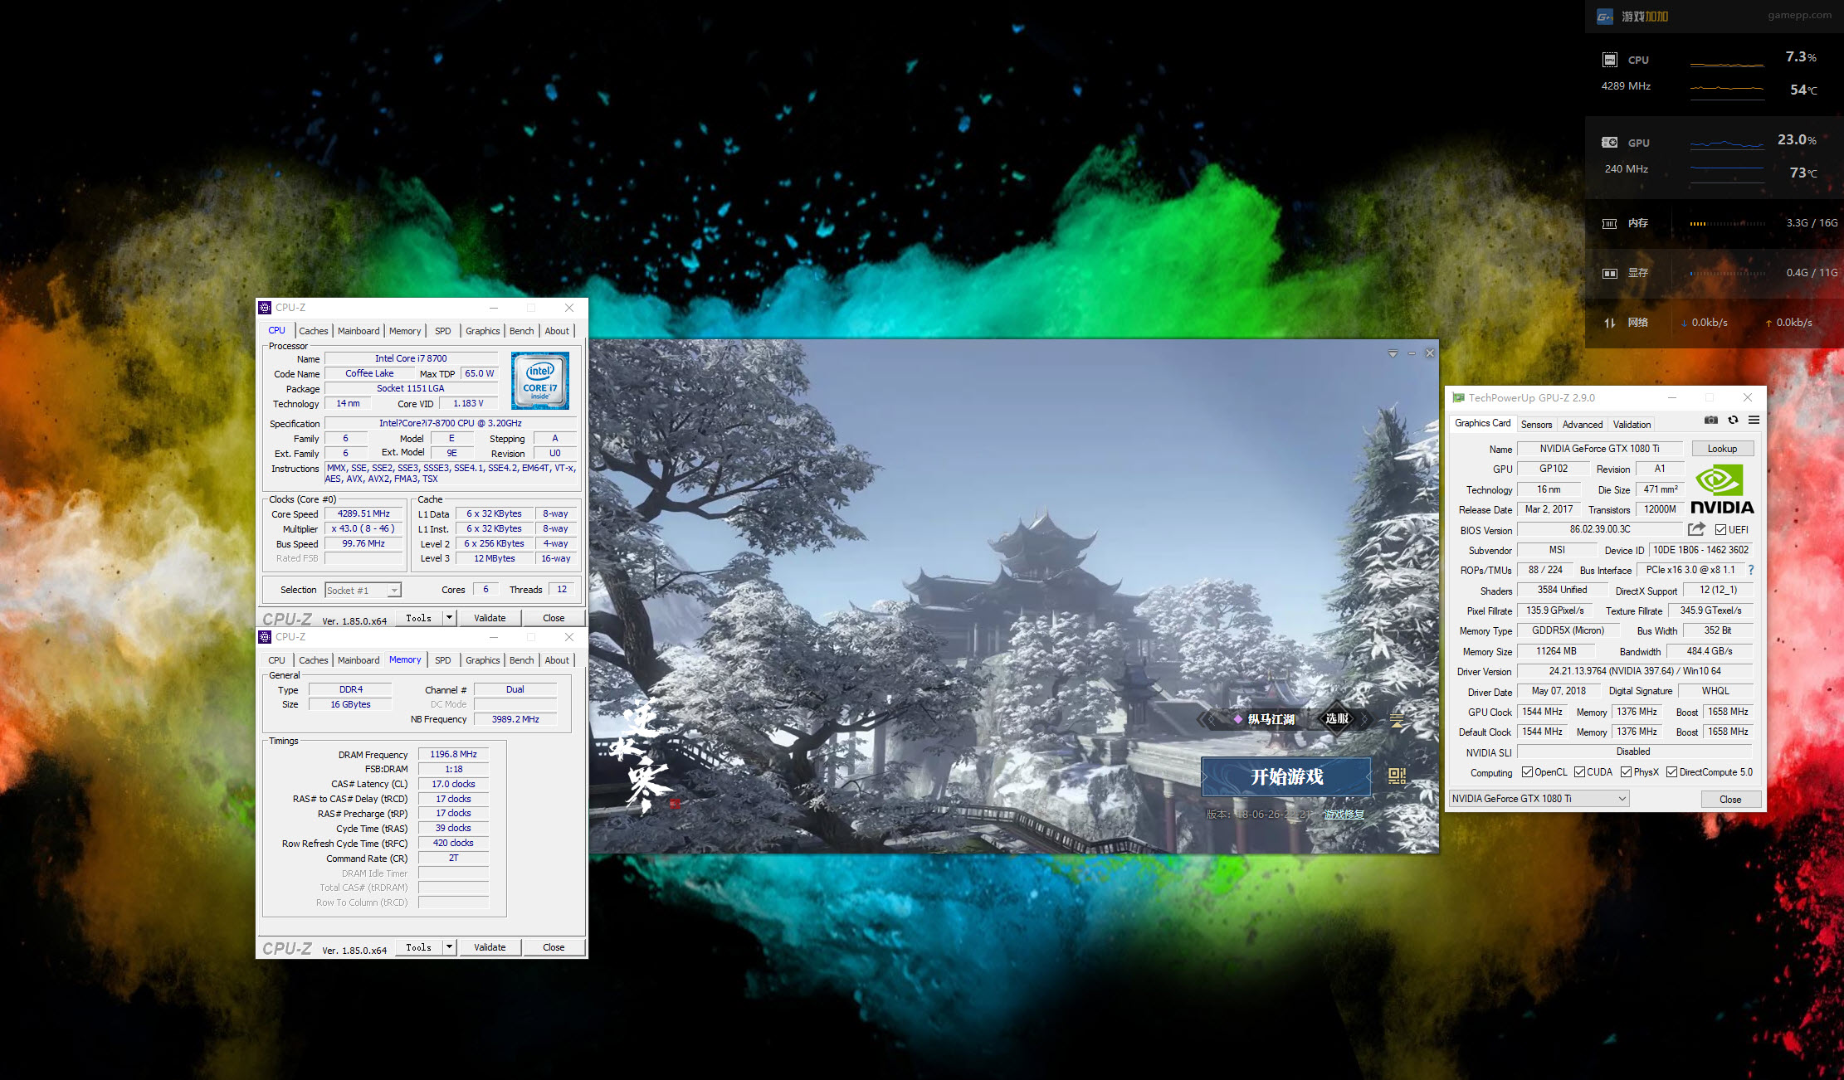The width and height of the screenshot is (1844, 1080).
Task: Open Tools dropdown arrow in upper CPU-Z
Action: pyautogui.click(x=449, y=618)
